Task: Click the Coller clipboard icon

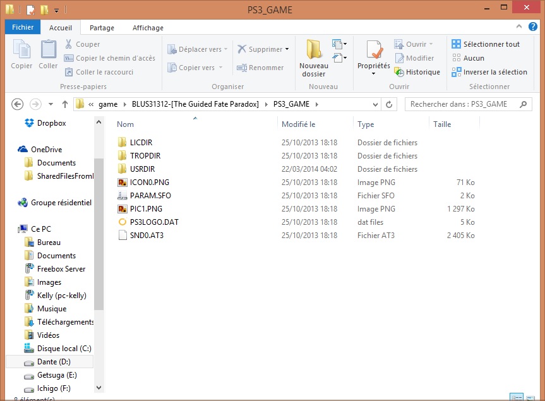Action: tap(49, 54)
